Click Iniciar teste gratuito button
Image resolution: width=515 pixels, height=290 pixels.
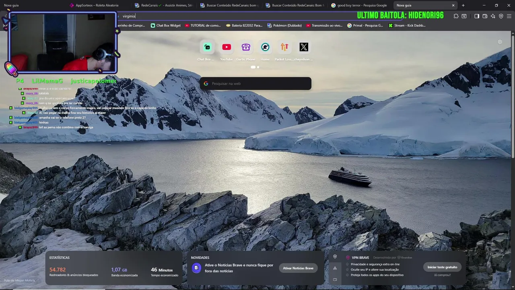442,267
